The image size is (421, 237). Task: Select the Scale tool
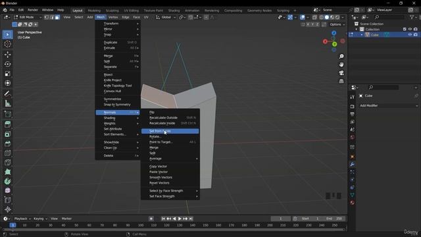(7, 74)
